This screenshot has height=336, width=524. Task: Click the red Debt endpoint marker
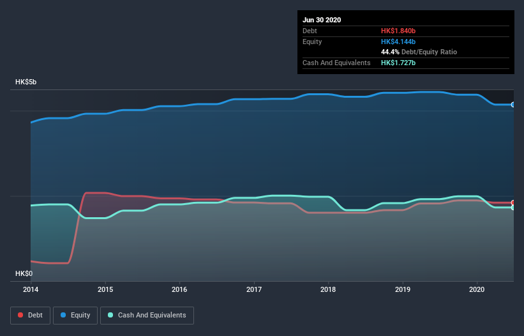coord(513,202)
